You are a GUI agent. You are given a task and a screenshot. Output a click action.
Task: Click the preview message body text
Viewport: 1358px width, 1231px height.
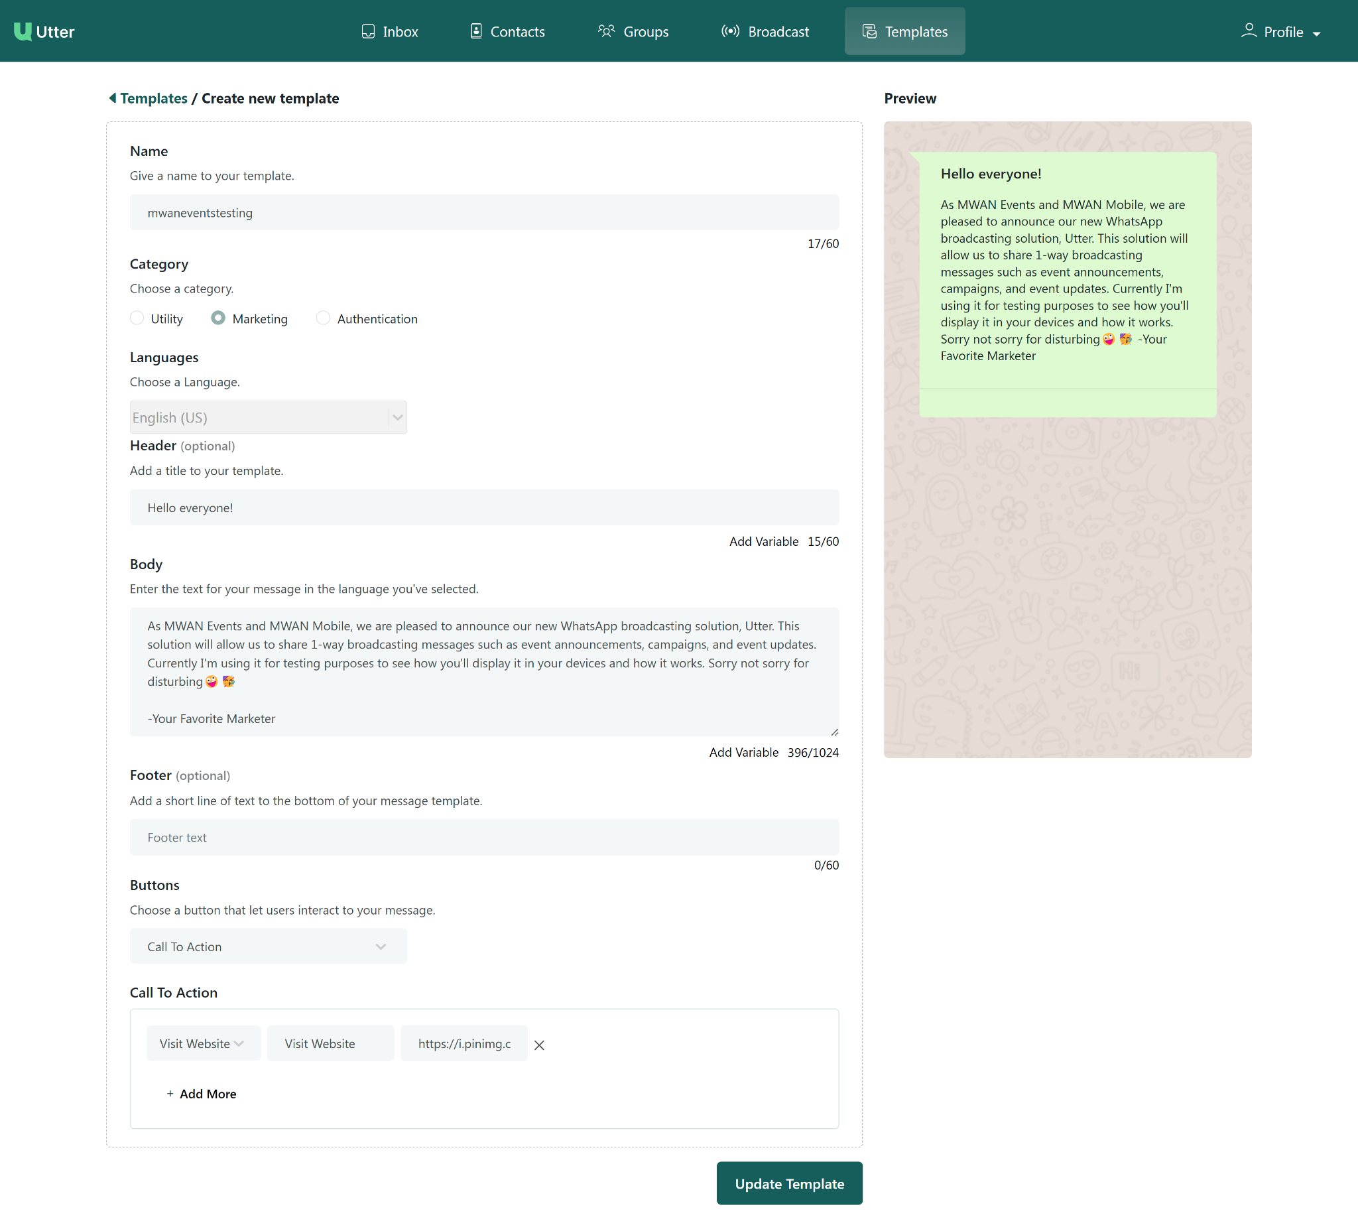click(1064, 281)
